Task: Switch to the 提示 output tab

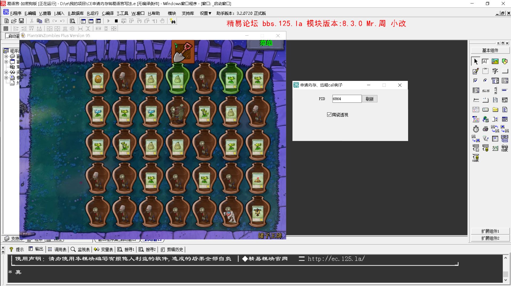Action: 17,249
